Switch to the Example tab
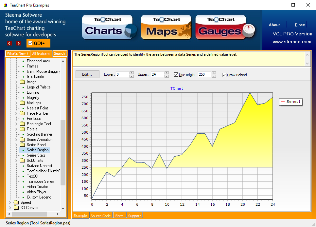The width and height of the screenshot is (316, 227). (x=80, y=216)
